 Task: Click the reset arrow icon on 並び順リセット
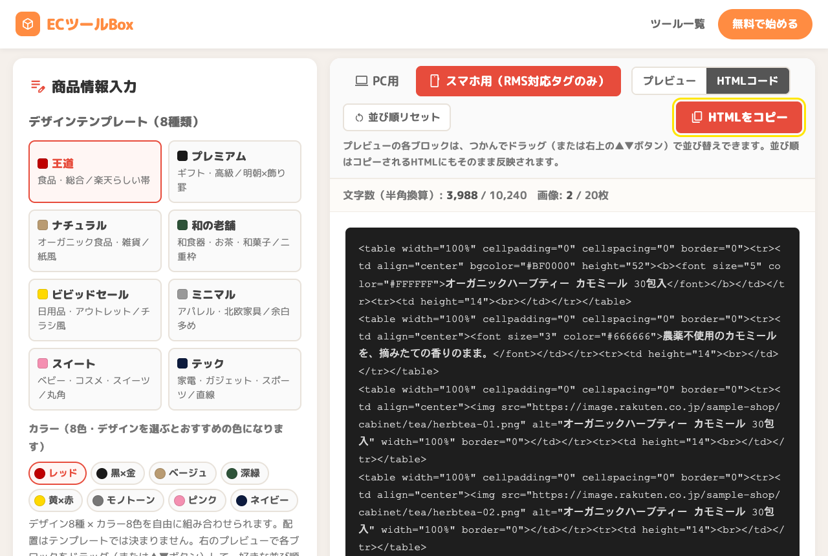[360, 118]
